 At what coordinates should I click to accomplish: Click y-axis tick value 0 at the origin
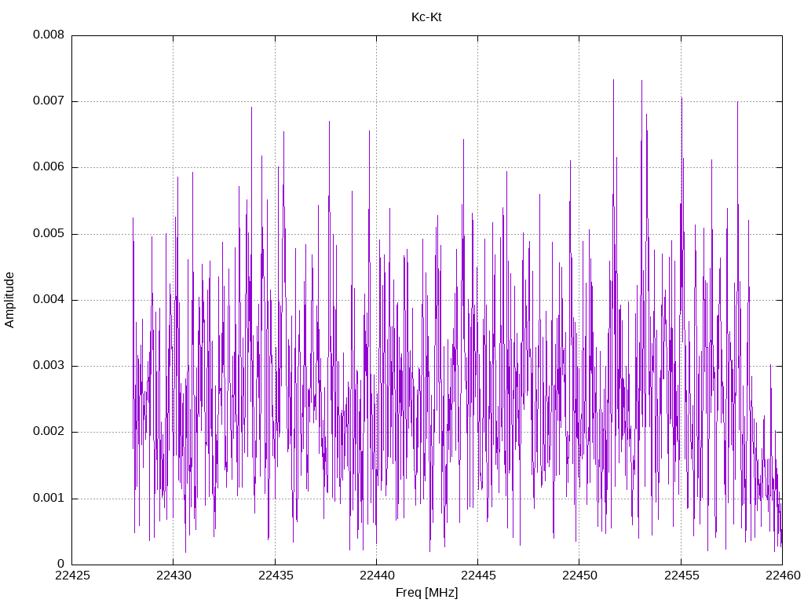pos(61,564)
